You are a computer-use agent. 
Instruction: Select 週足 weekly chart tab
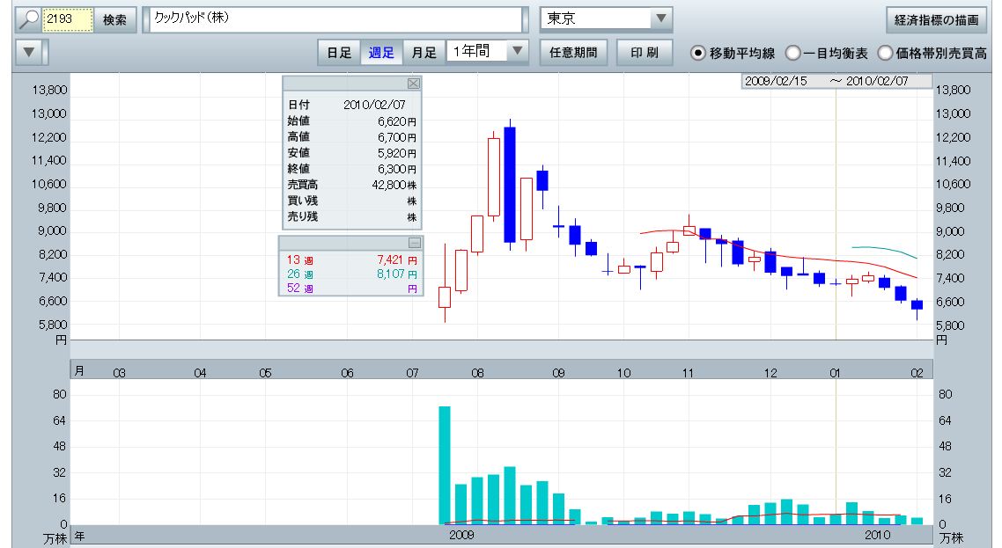click(381, 52)
